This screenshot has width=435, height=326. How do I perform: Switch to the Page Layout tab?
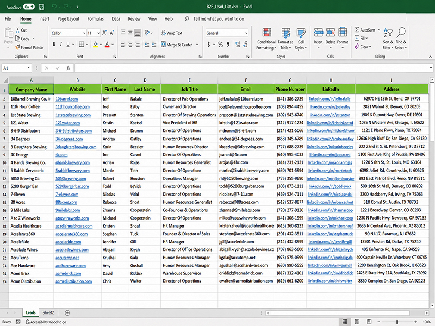(69, 19)
